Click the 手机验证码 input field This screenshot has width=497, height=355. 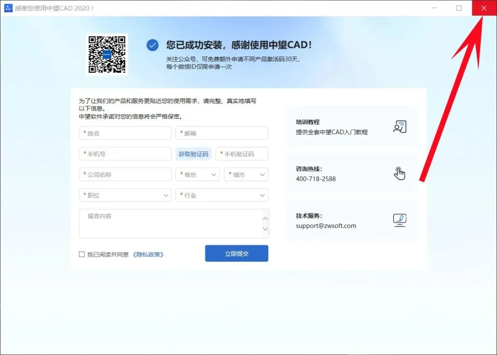click(x=242, y=154)
